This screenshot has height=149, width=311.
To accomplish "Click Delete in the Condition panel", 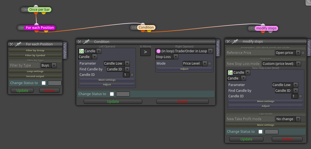I will pos(183,101).
